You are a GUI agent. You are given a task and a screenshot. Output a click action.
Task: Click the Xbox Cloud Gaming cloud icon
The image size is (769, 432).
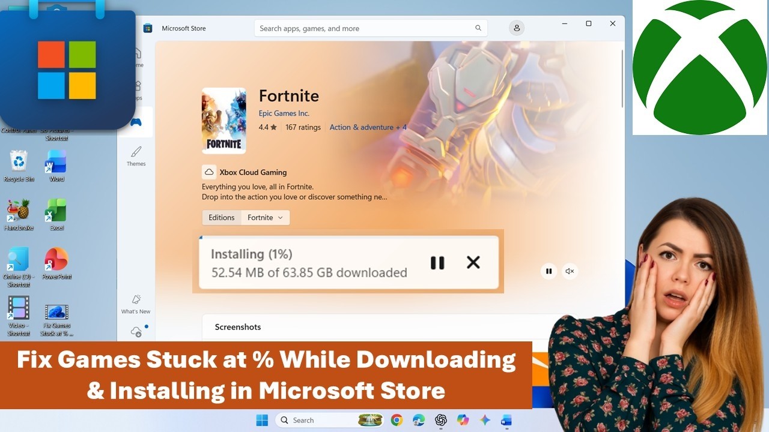(209, 172)
